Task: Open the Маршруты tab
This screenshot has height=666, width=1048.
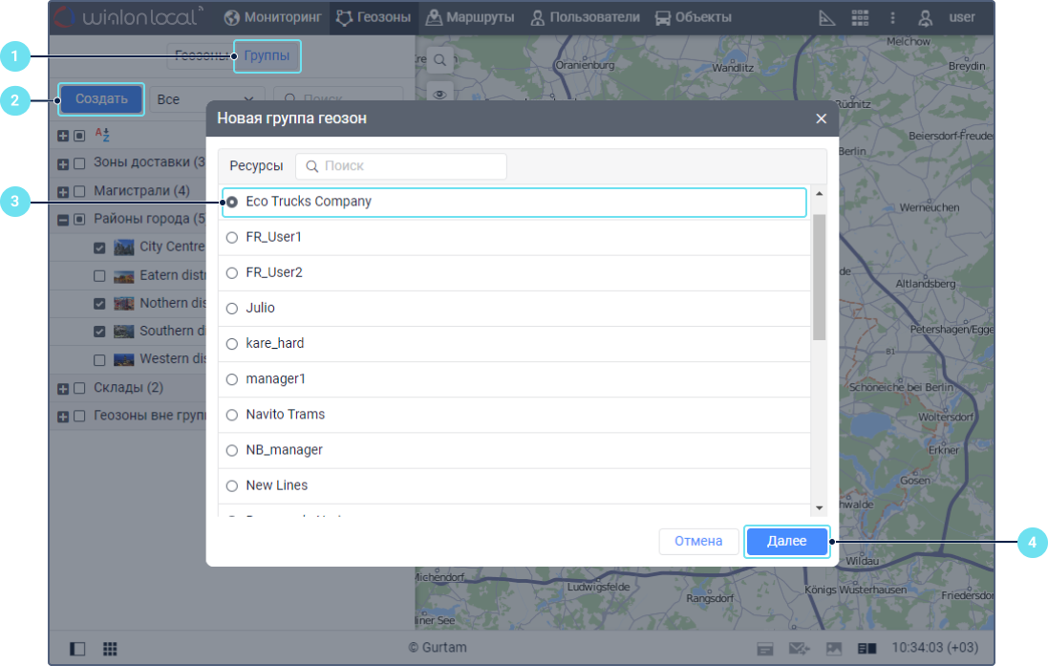Action: (x=470, y=17)
